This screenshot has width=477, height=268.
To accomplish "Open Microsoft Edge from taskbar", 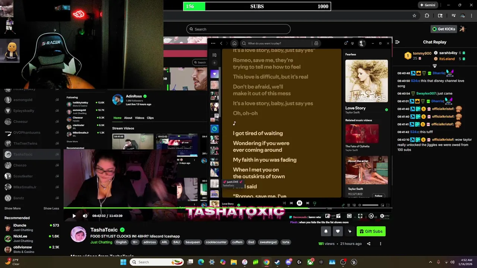I will (201, 262).
